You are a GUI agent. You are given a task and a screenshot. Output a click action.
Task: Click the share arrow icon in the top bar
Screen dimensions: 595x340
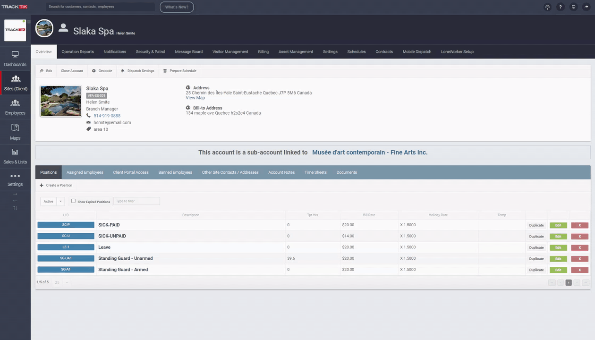pos(586,7)
